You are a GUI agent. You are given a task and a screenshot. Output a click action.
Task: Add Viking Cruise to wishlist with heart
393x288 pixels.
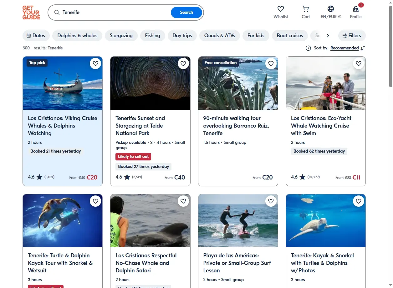pos(95,64)
